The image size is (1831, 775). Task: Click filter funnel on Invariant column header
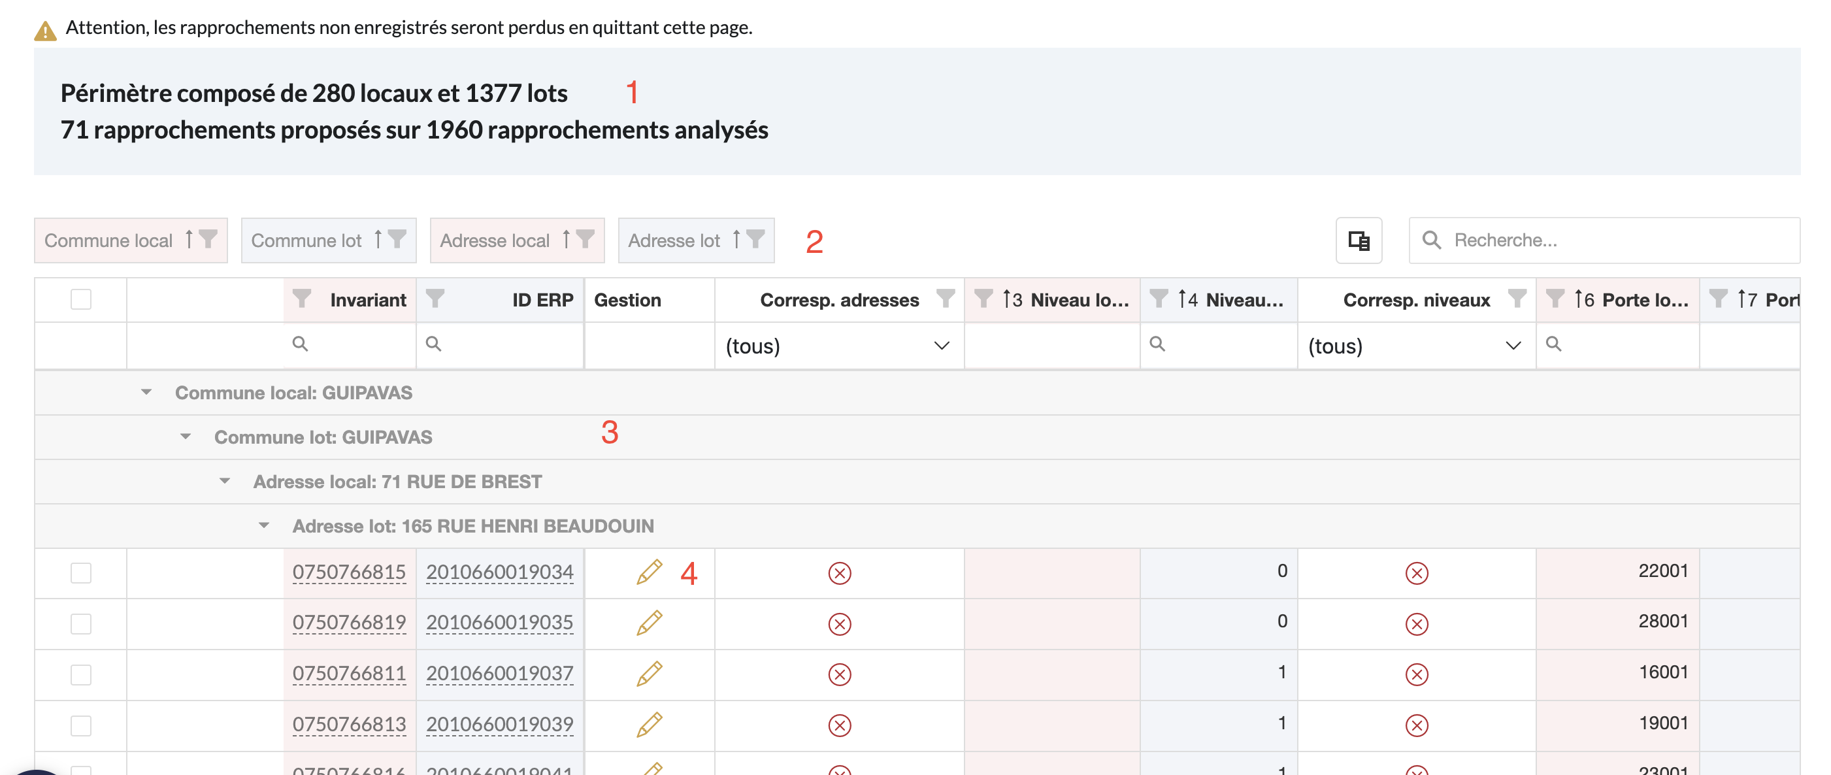point(301,299)
